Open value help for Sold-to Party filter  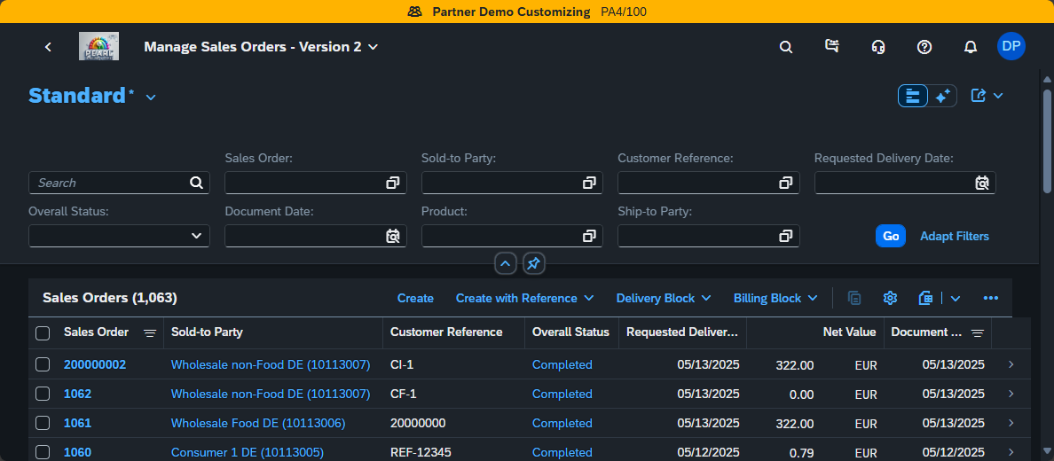pyautogui.click(x=589, y=183)
